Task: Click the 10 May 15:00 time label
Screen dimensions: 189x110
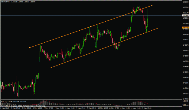Action: (103, 108)
